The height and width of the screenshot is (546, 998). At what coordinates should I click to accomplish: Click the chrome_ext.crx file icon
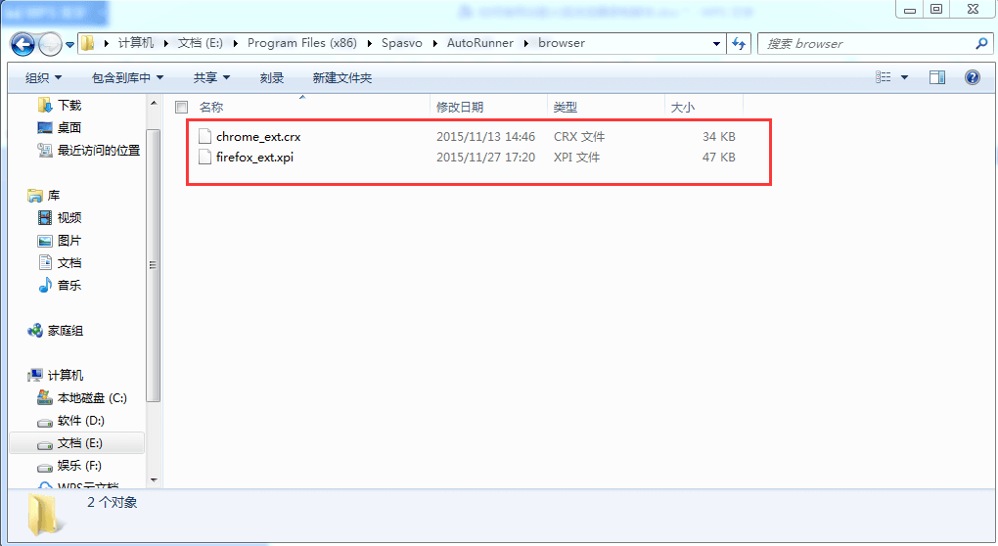(x=204, y=136)
